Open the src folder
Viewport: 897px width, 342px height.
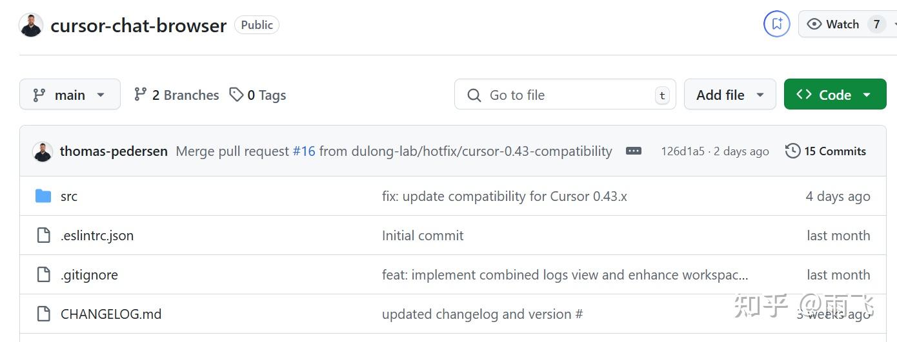pos(68,196)
